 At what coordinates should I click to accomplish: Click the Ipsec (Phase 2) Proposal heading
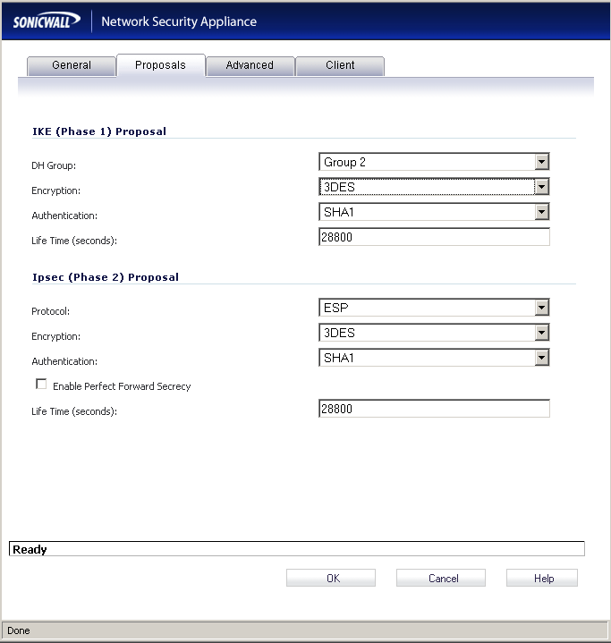pos(106,277)
